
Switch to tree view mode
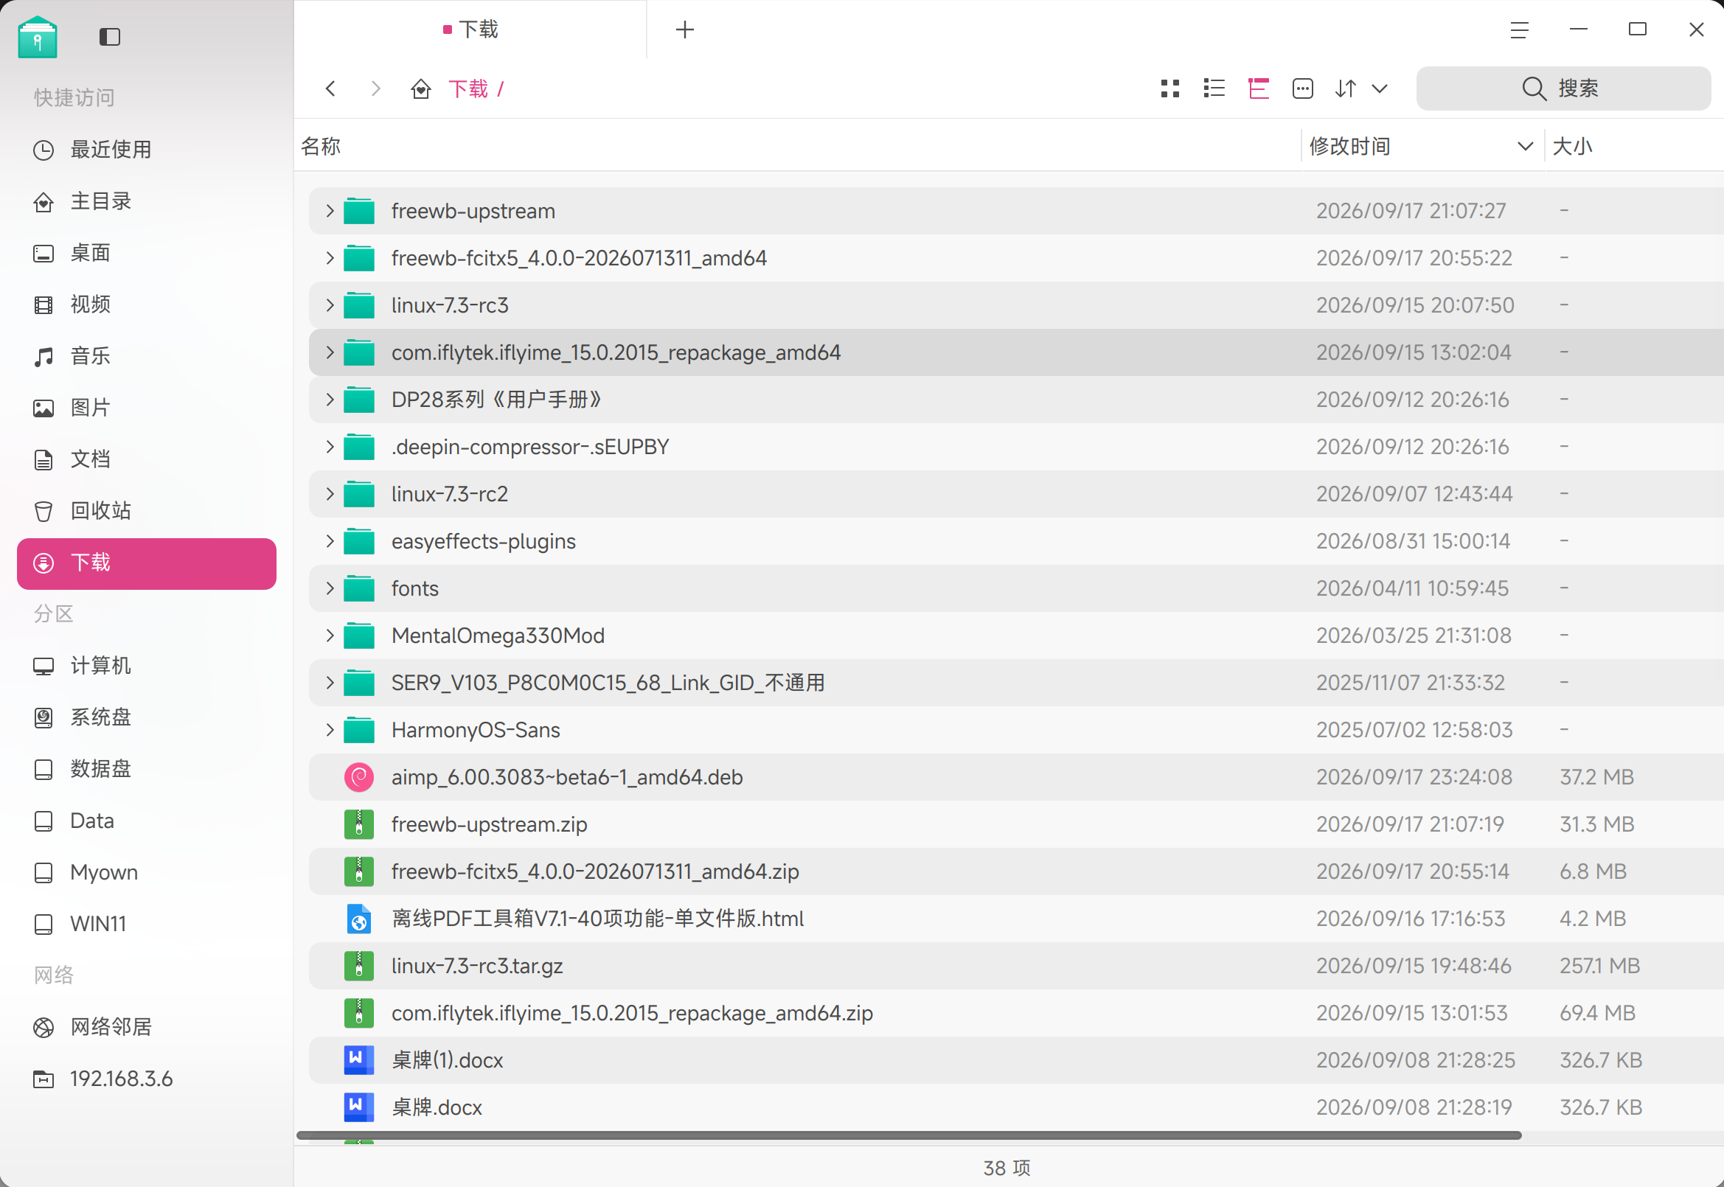tap(1259, 88)
